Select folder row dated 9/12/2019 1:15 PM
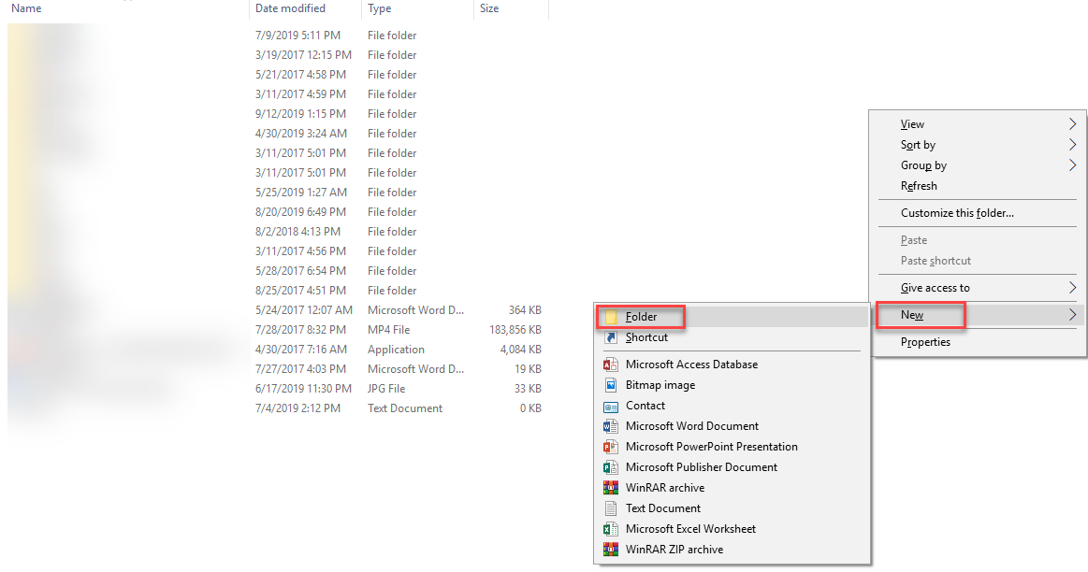The height and width of the screenshot is (572, 1088). tap(278, 114)
